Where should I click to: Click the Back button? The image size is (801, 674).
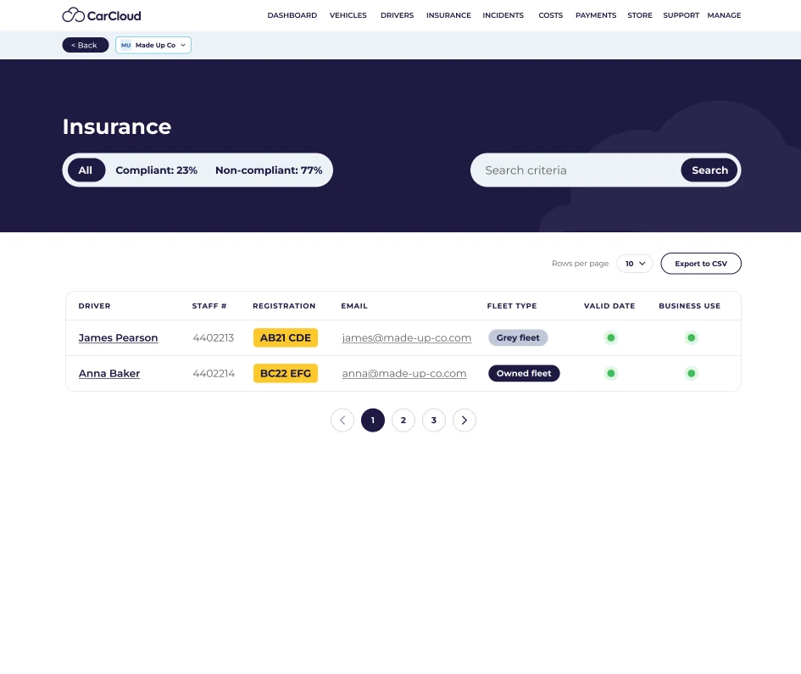(86, 45)
